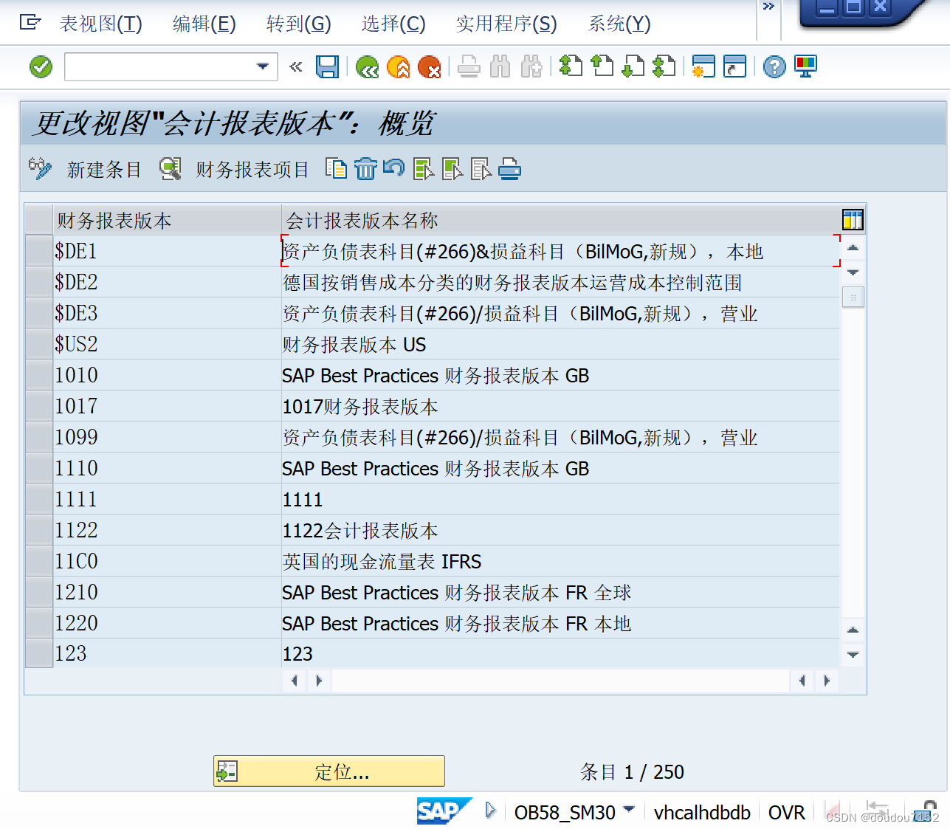Click the 定位... button
Viewport: 950px width, 829px height.
[x=328, y=771]
